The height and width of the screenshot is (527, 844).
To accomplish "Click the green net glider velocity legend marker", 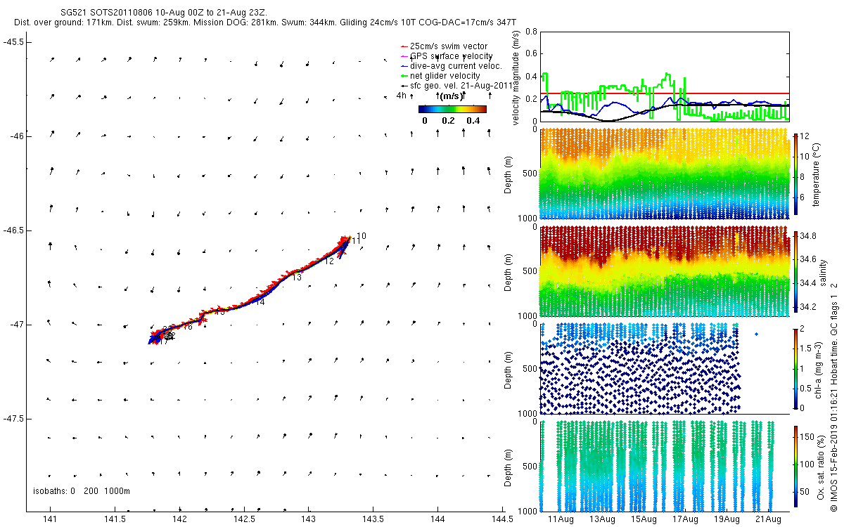I will [x=402, y=76].
